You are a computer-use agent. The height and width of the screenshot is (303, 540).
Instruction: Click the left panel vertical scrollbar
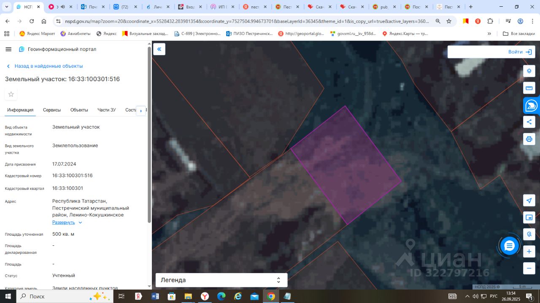tap(149, 135)
